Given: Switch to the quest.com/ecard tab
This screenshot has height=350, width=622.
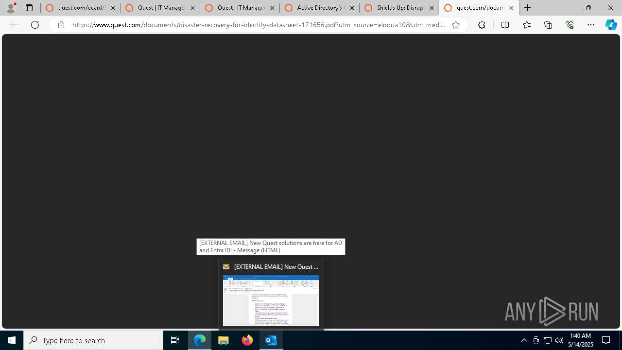Looking at the screenshot, I should click(x=80, y=8).
